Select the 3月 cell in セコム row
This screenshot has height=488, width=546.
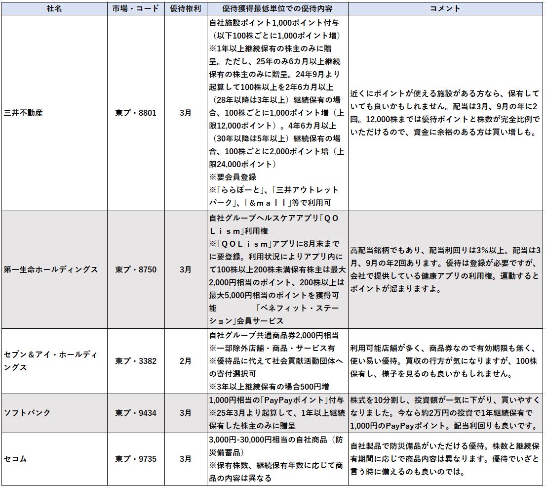click(x=186, y=459)
